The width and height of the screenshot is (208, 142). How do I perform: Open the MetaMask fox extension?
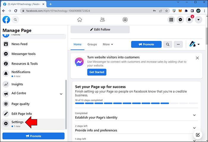tap(180, 11)
